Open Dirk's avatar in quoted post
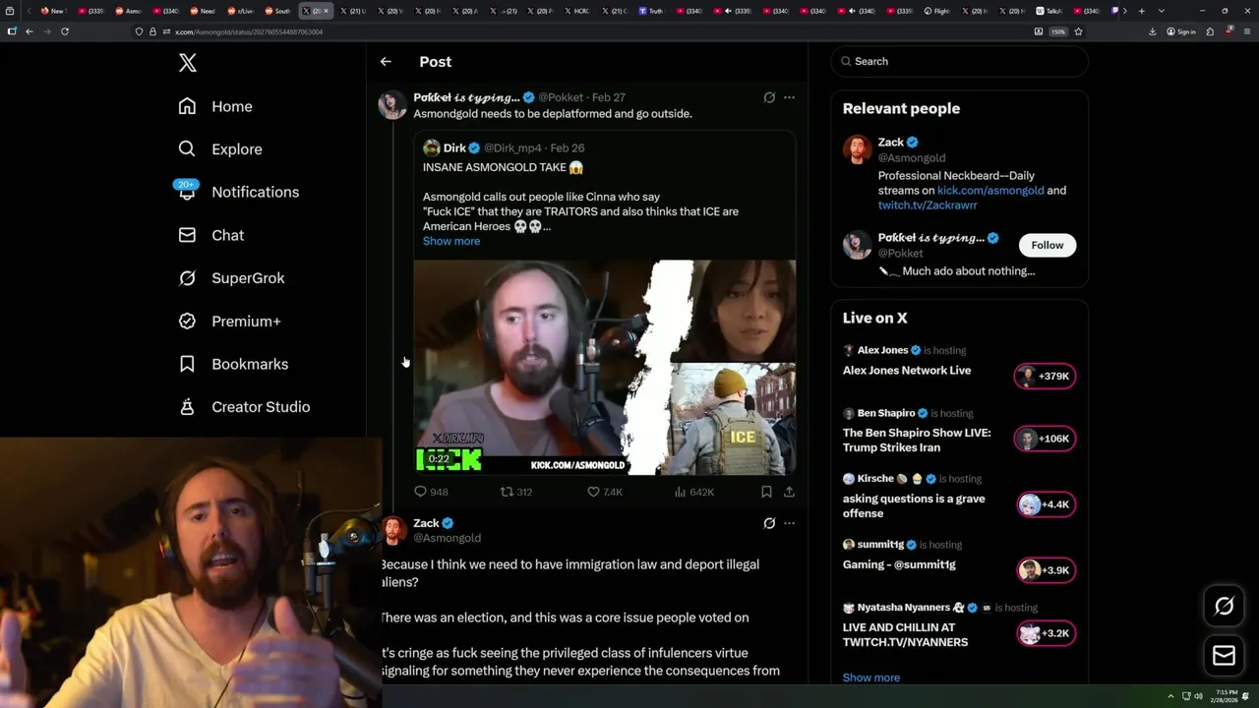The height and width of the screenshot is (708, 1259). [431, 147]
